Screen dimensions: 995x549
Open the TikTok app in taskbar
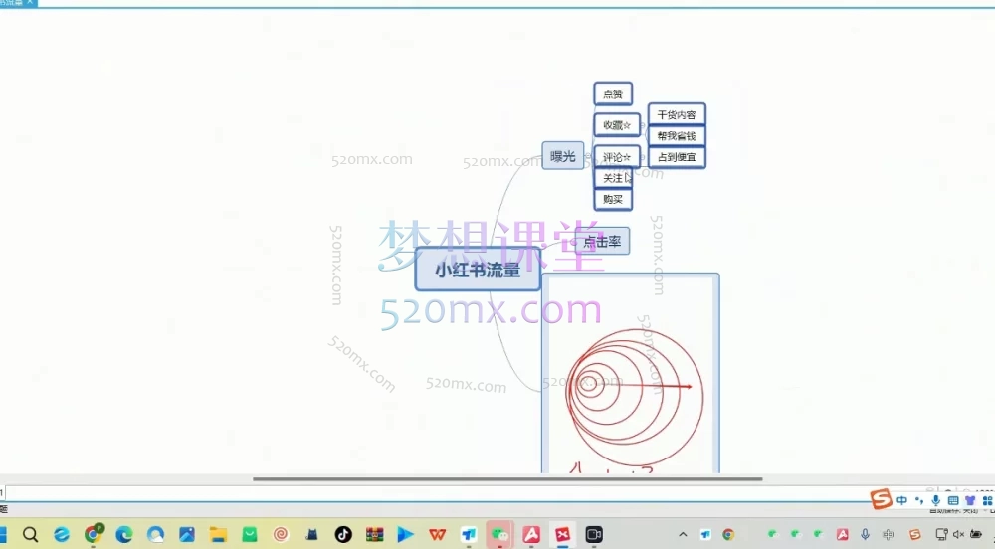(x=342, y=535)
